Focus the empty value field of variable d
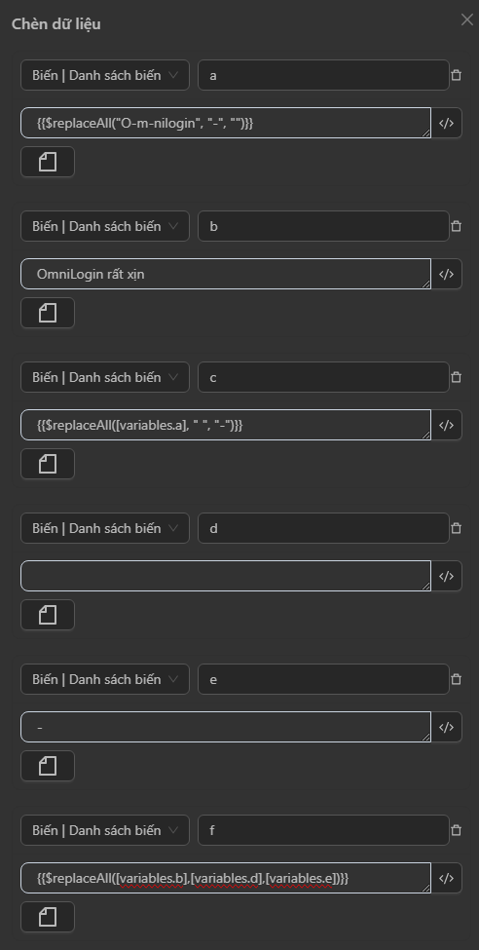This screenshot has height=950, width=479. 226,576
